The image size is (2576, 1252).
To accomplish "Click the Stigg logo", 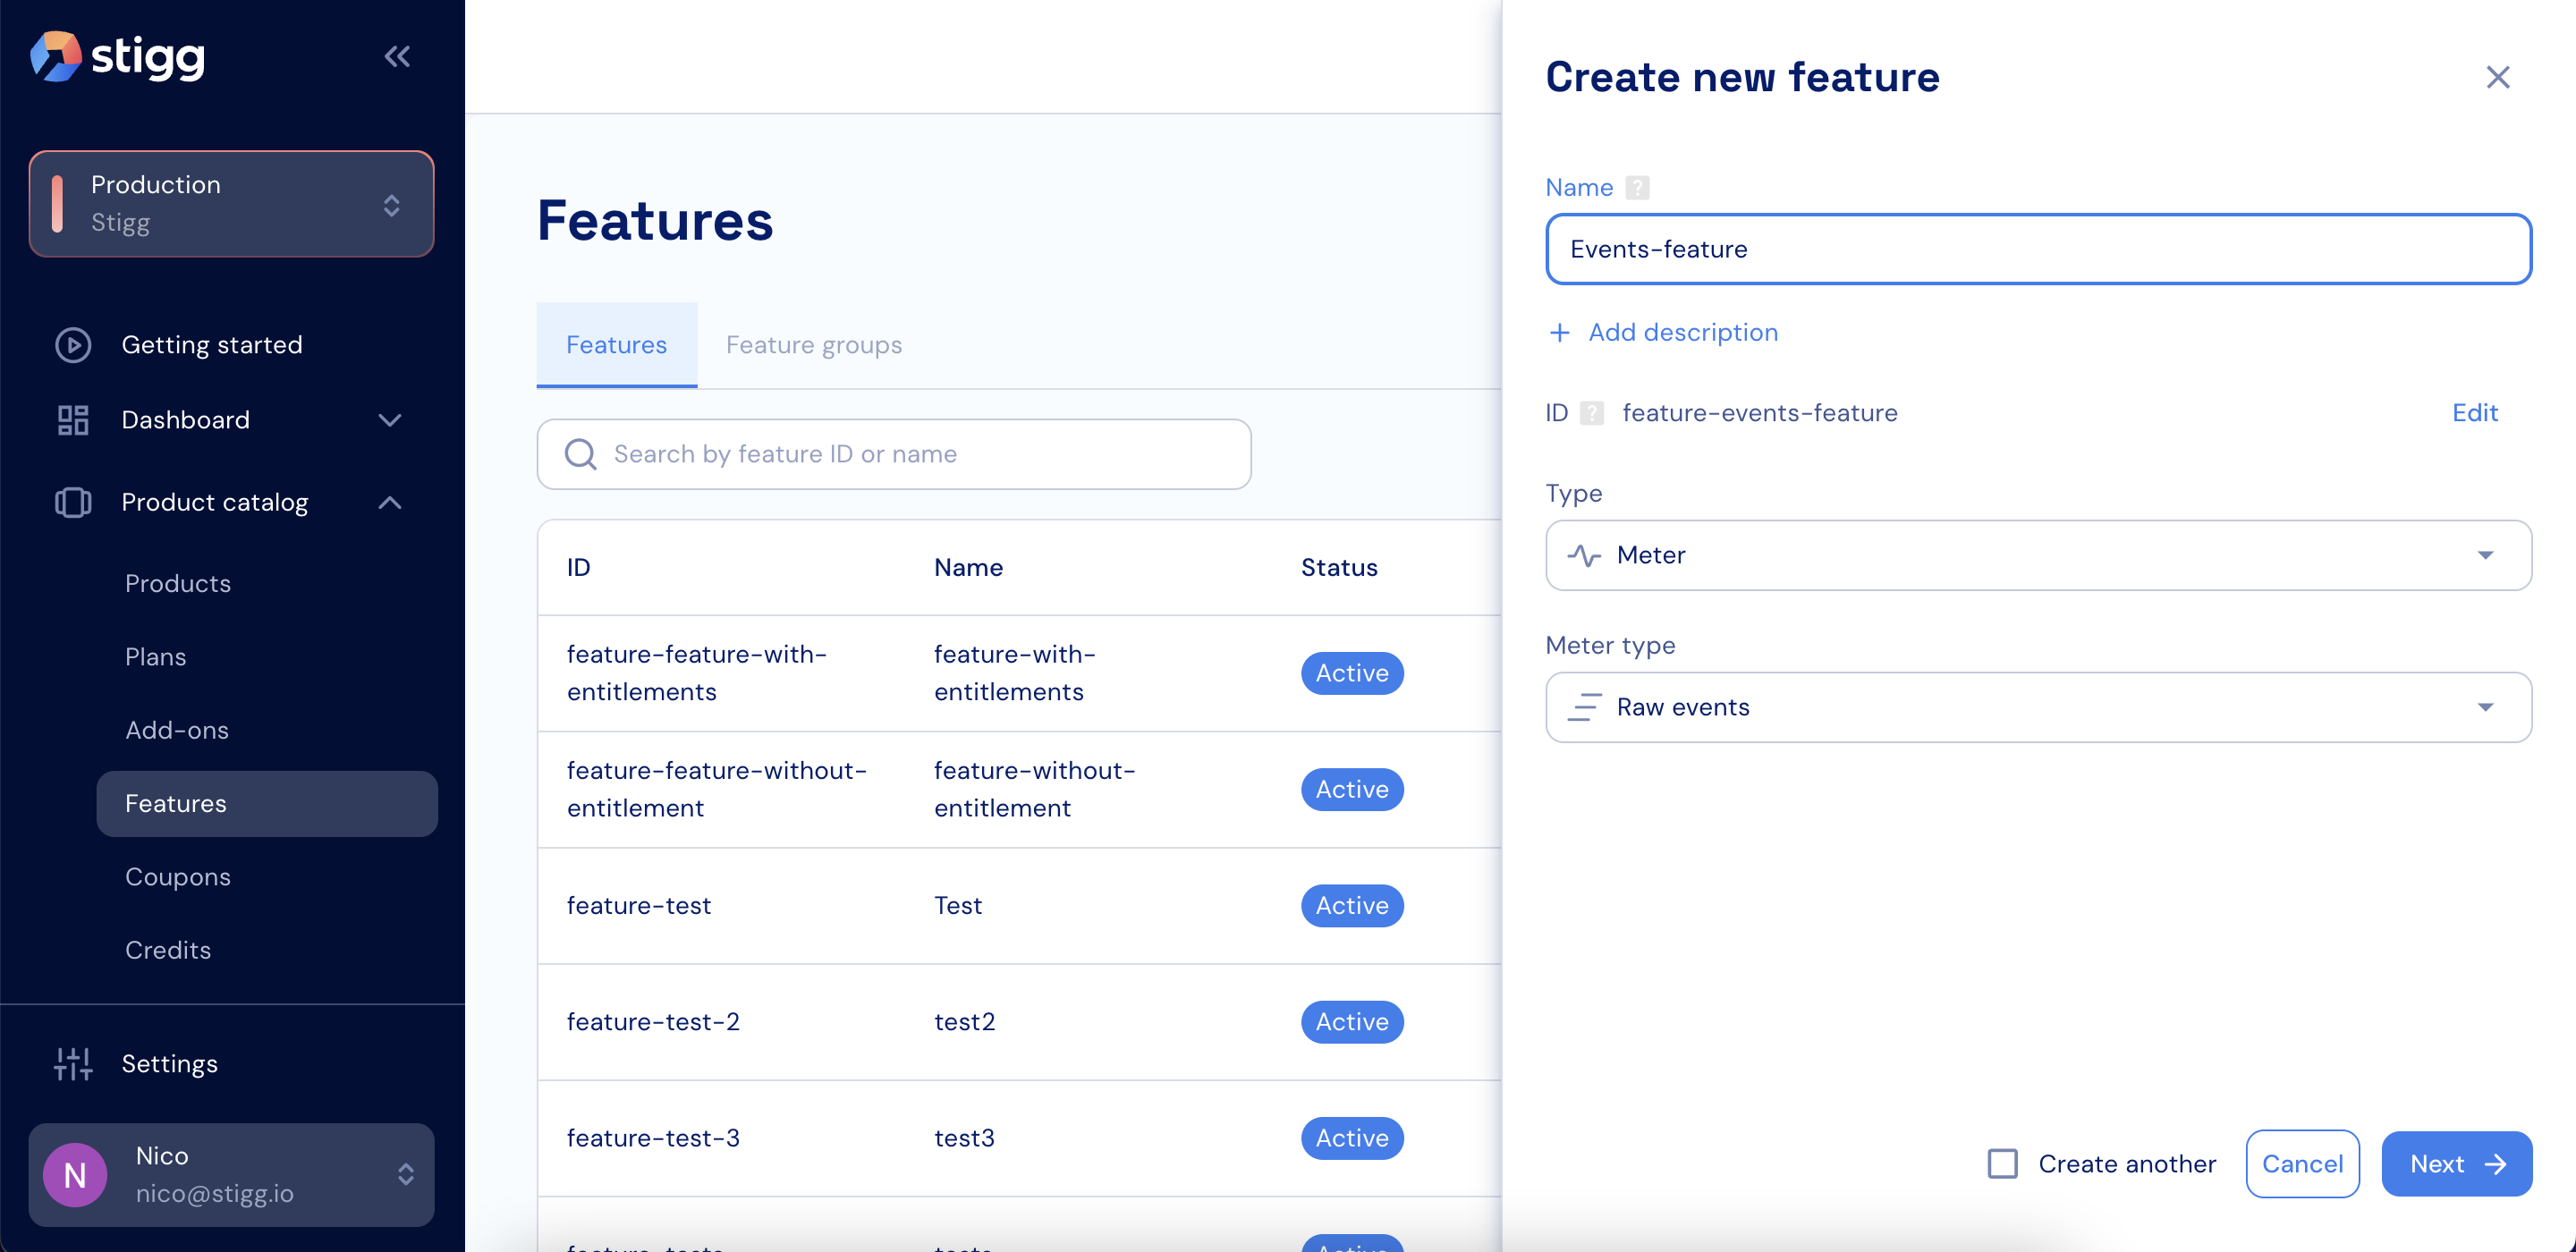I will (x=118, y=57).
